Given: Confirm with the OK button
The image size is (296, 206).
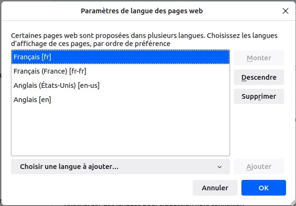Looking at the screenshot, I should pyautogui.click(x=263, y=187).
